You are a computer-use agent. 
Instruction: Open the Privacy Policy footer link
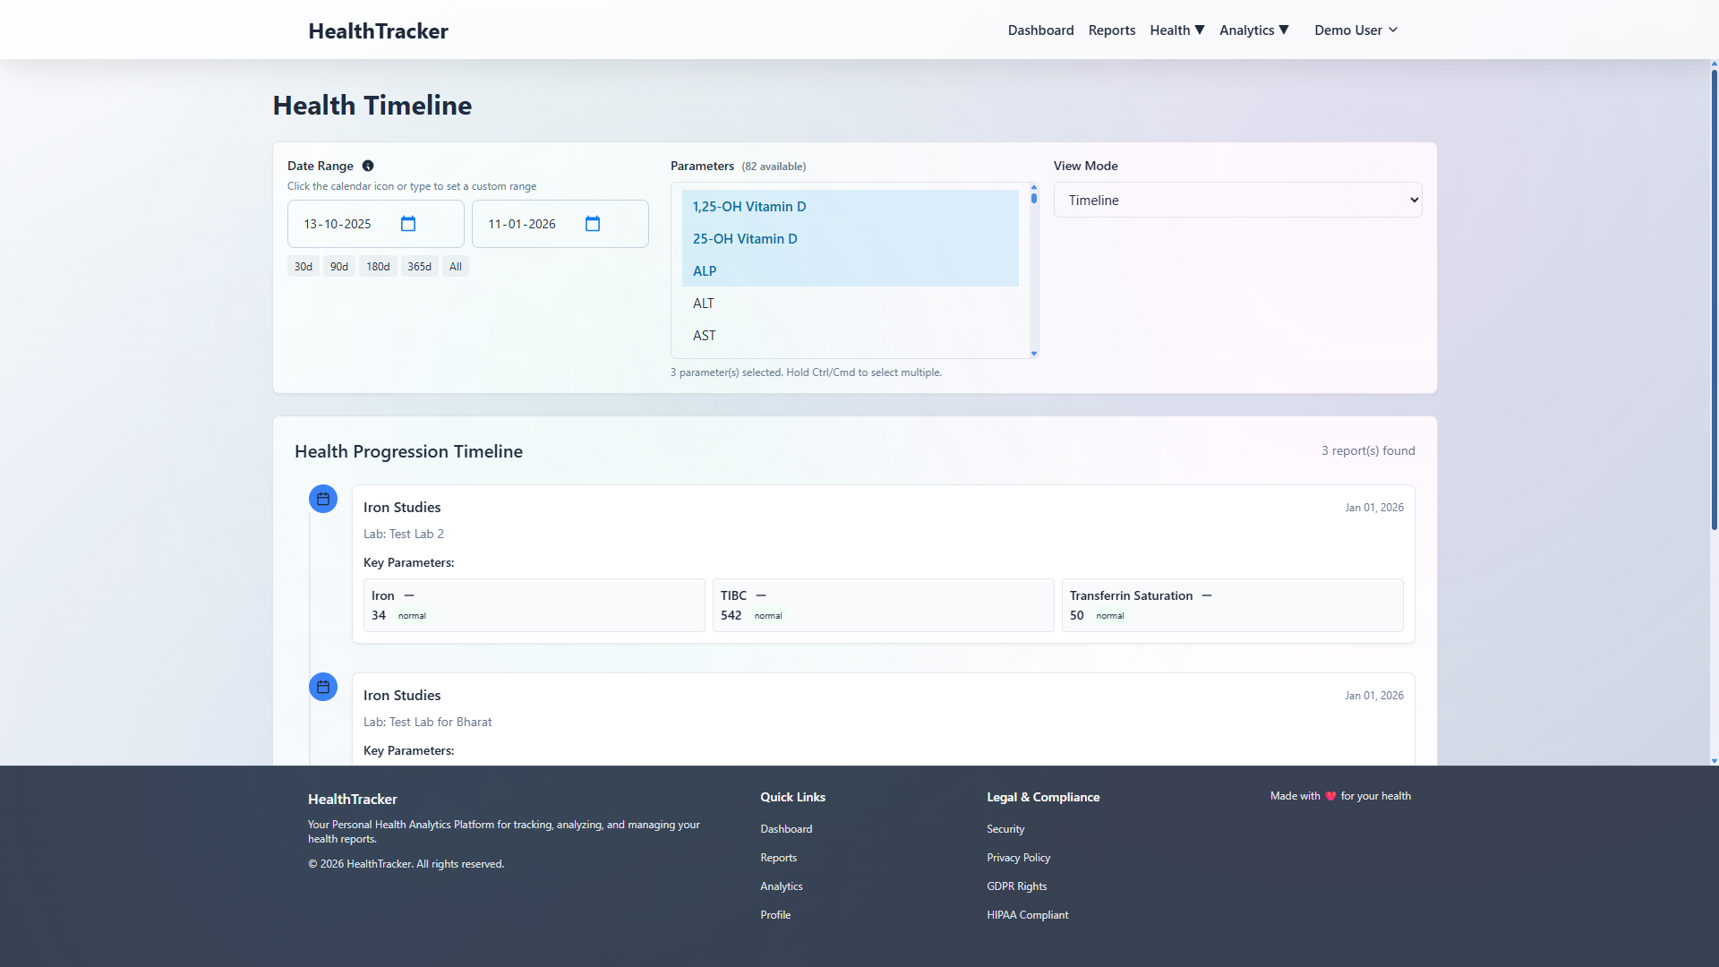[1018, 857]
